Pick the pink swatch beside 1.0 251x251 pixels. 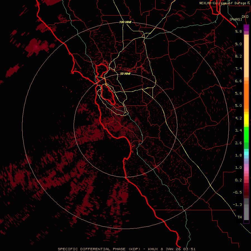point(246,169)
